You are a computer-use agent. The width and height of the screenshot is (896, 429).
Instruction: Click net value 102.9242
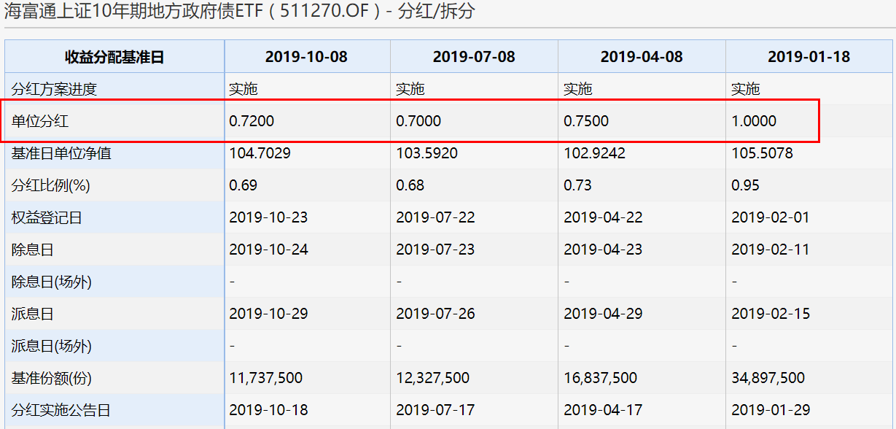[x=594, y=153]
